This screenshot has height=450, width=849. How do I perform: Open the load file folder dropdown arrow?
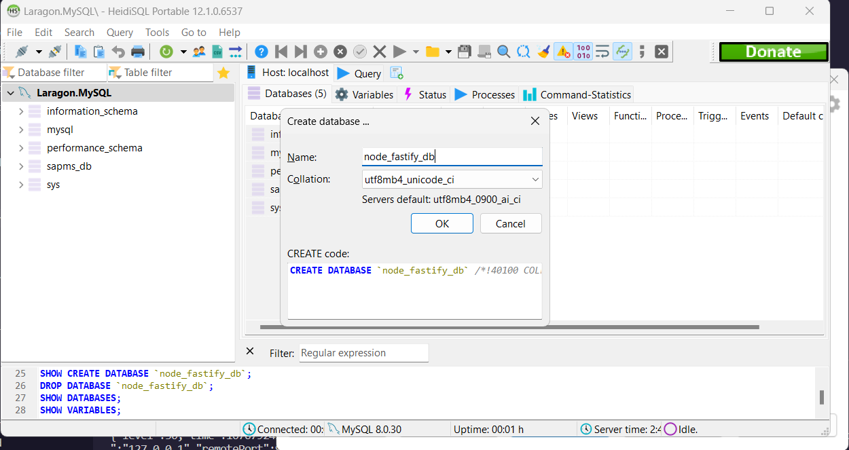tap(448, 52)
